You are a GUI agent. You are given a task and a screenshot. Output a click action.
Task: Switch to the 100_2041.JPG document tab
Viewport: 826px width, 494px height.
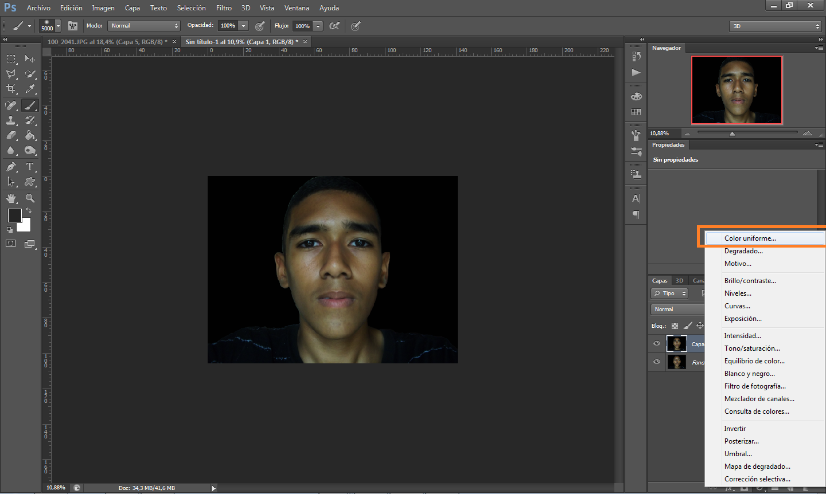point(107,42)
